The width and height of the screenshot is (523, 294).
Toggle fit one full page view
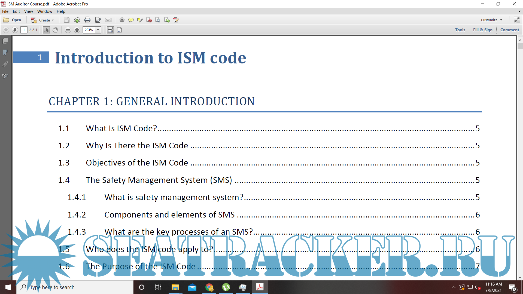tap(119, 30)
